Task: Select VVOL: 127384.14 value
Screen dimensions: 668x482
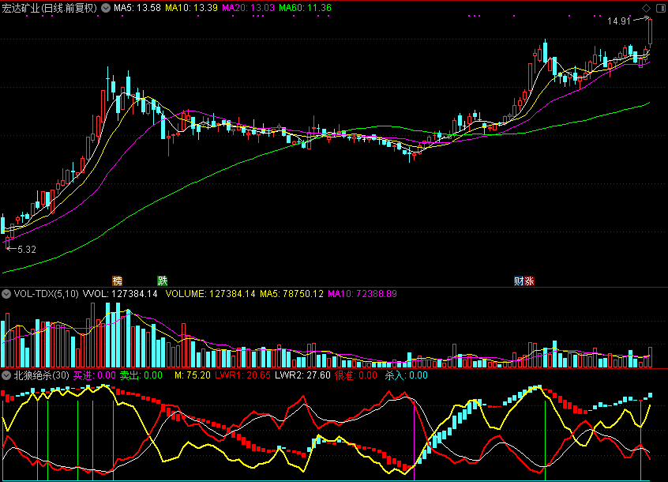Action: pos(120,294)
